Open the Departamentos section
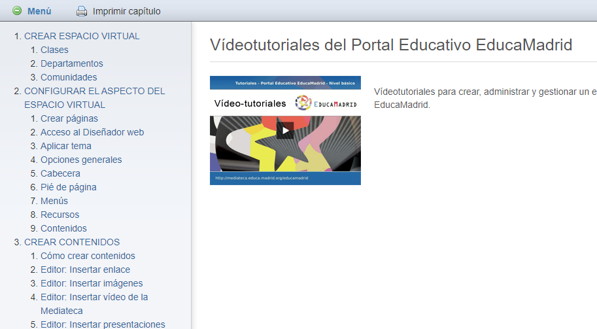Viewport: 597px width, 329px height. pyautogui.click(x=72, y=63)
